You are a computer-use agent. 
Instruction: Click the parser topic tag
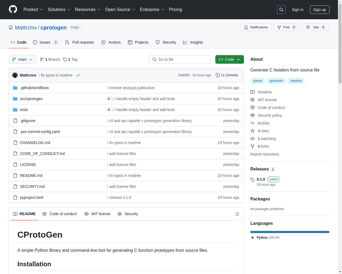tap(258, 81)
